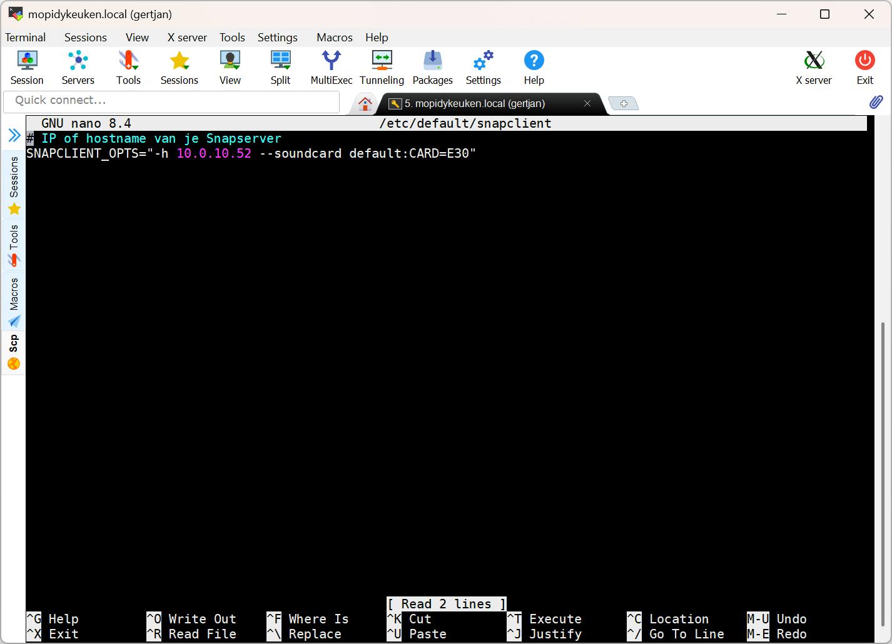892x644 pixels.
Task: Click the paperclip attach icon
Action: (876, 102)
